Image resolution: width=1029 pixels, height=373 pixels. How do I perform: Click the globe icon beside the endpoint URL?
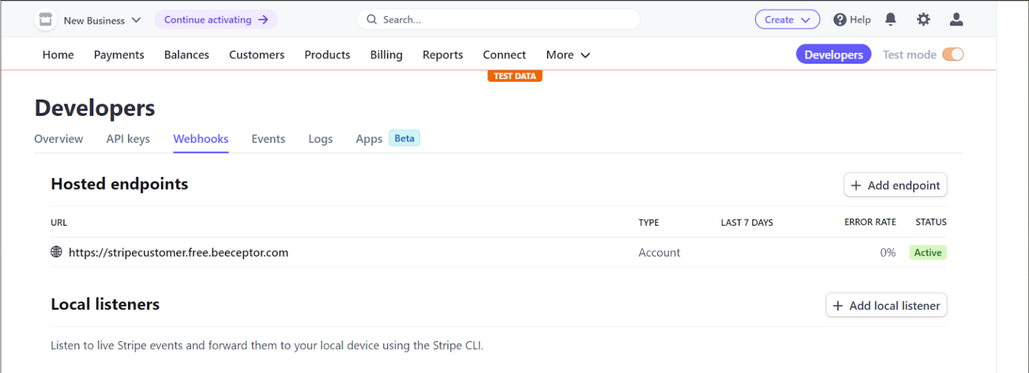point(56,252)
